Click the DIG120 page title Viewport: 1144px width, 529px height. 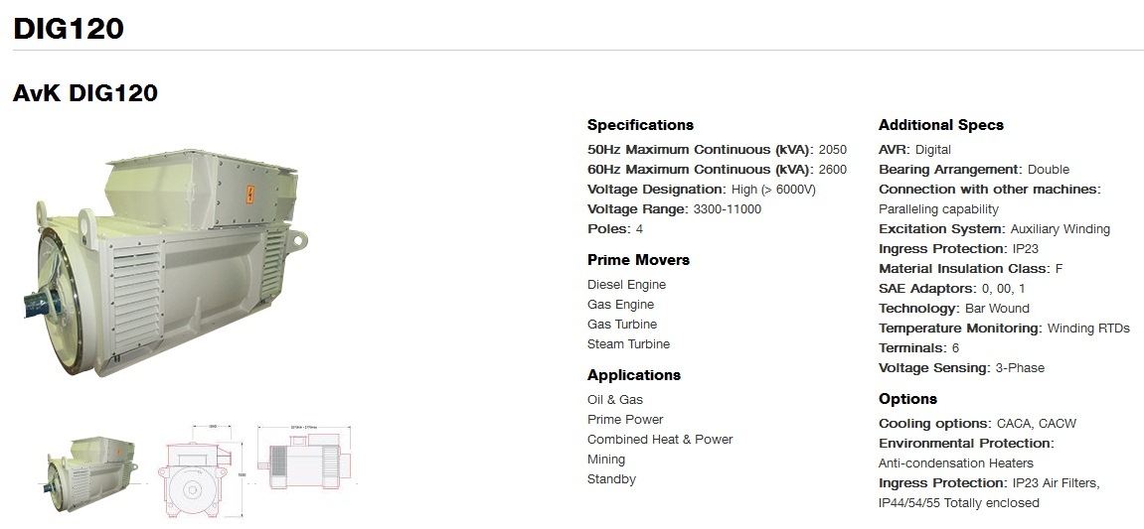69,29
